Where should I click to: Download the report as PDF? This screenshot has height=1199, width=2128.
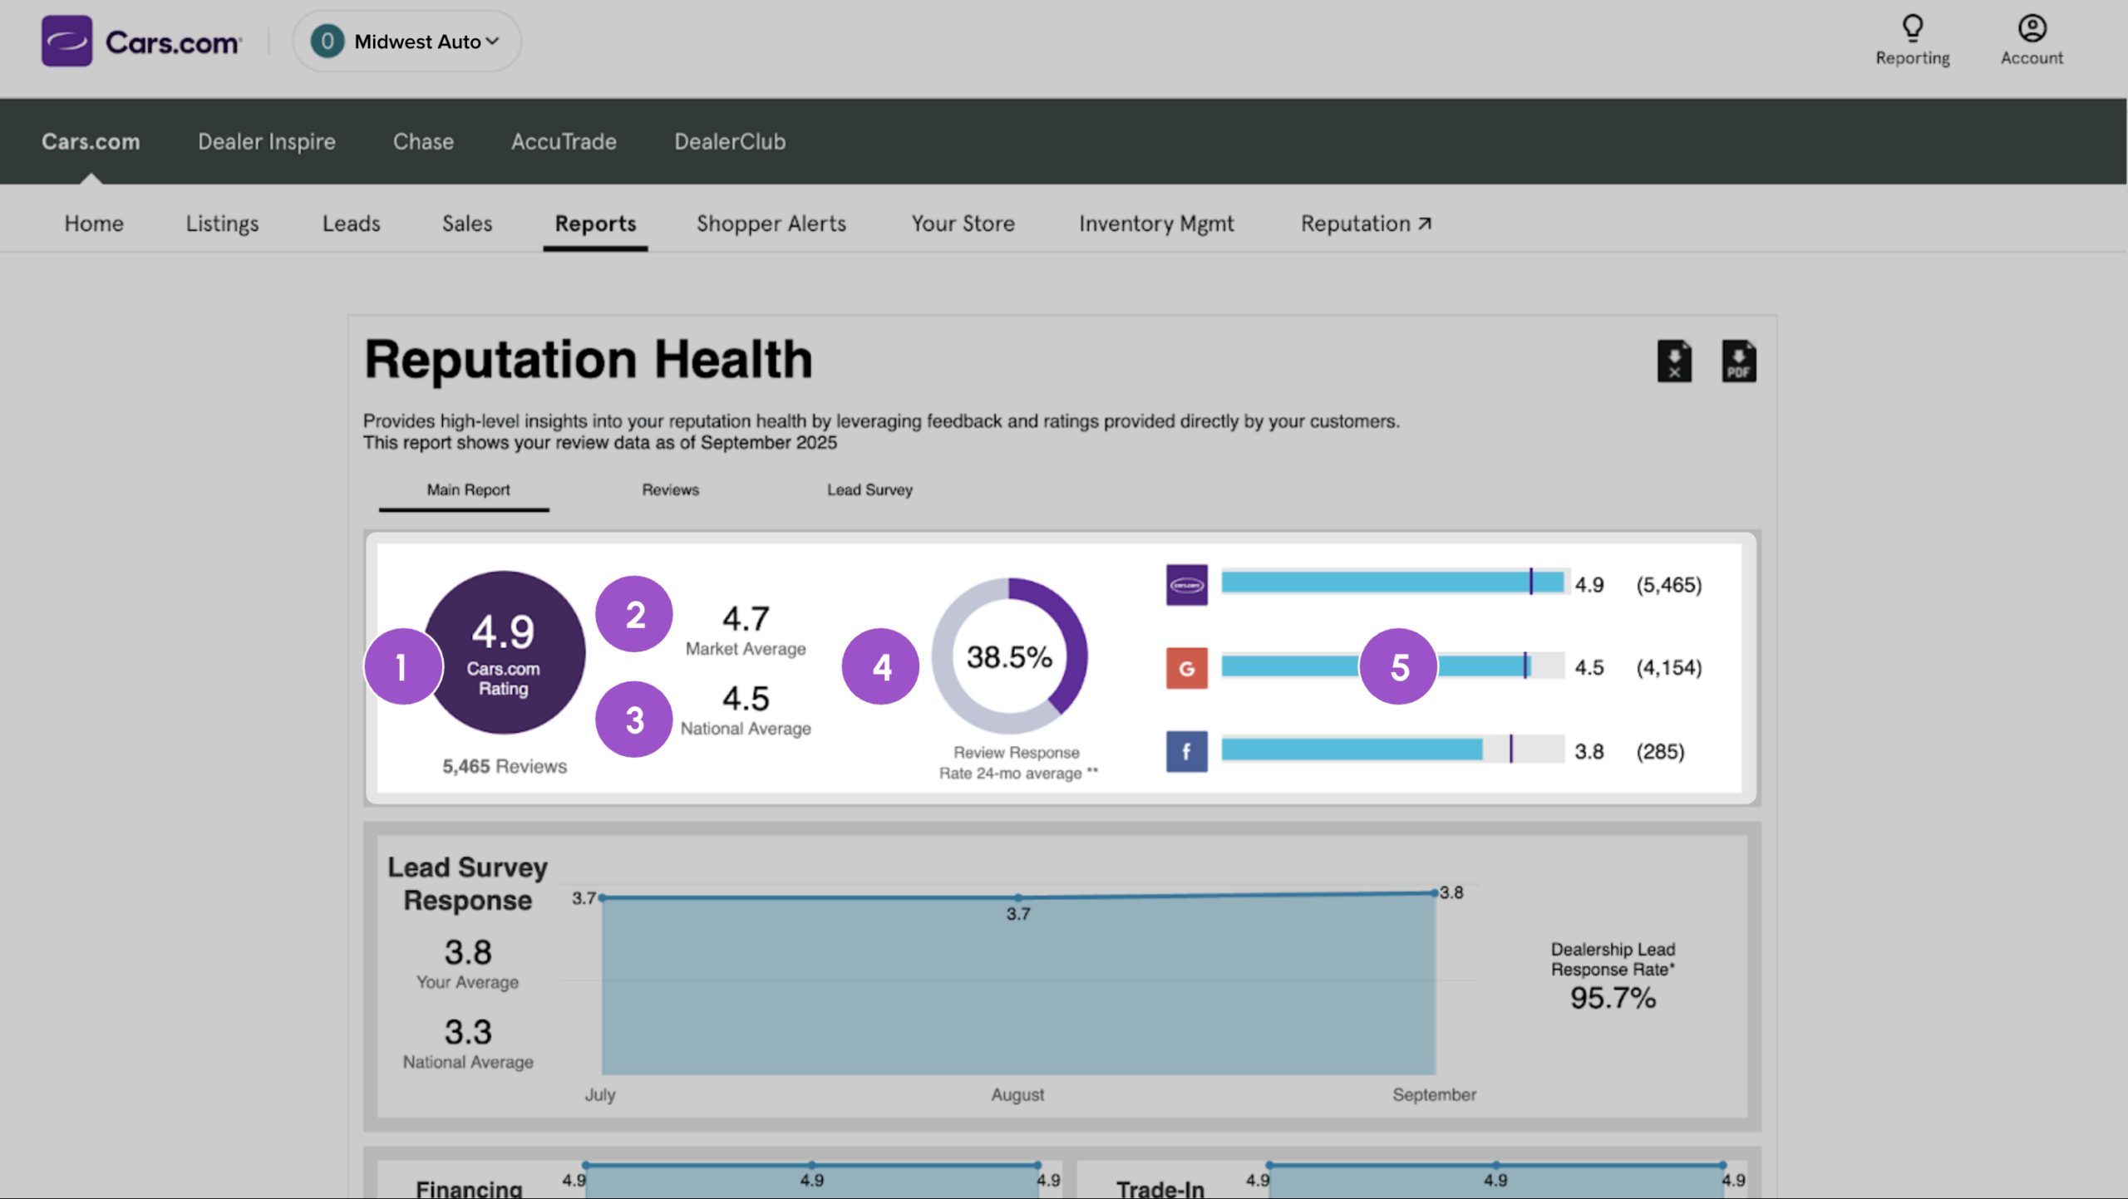1739,361
